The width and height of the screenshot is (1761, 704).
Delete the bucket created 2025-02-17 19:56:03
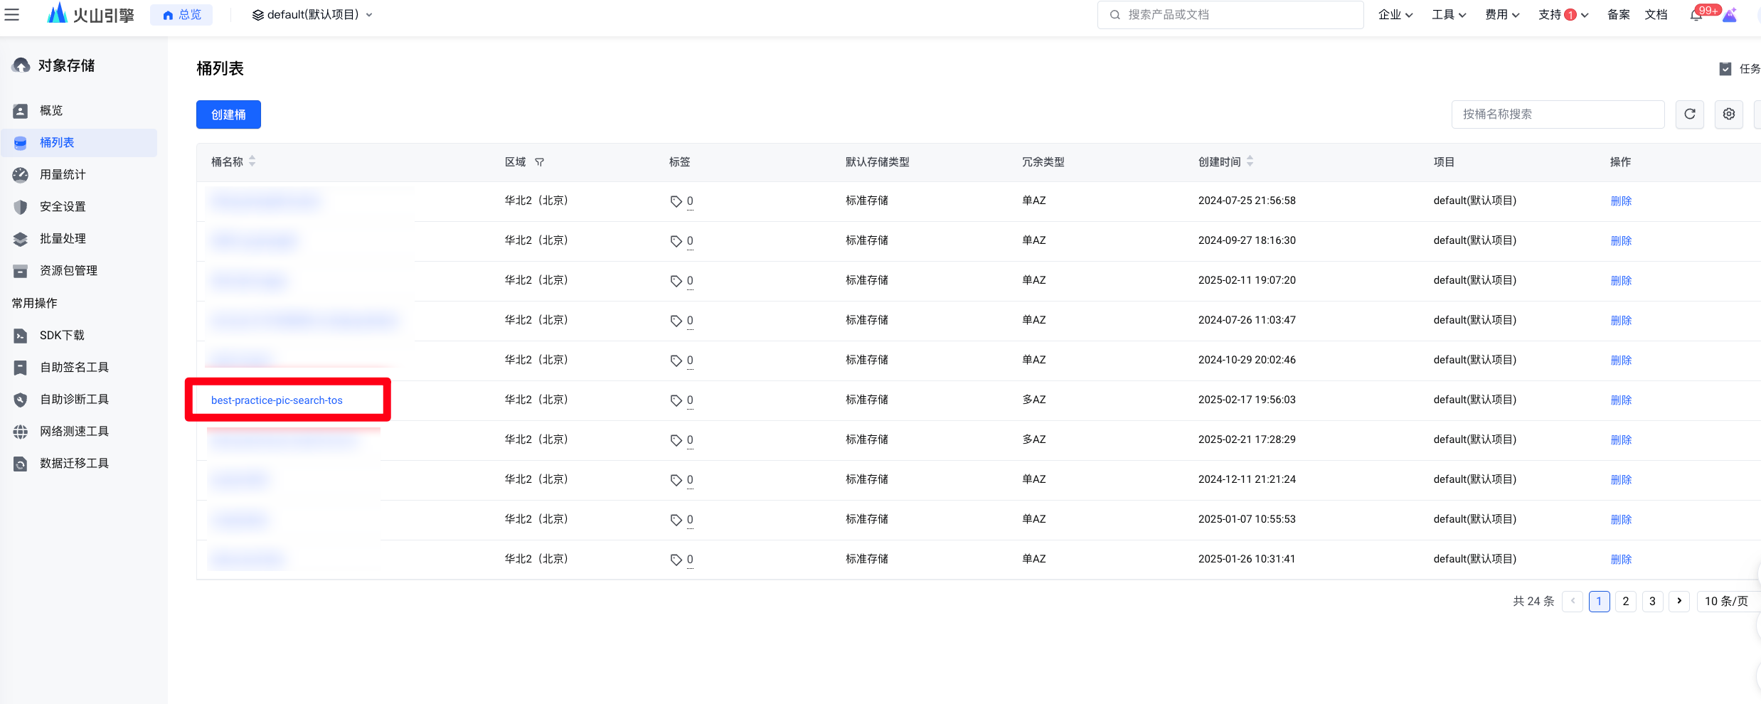[x=1621, y=400]
